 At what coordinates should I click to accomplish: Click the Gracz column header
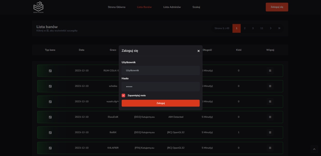[113, 50]
